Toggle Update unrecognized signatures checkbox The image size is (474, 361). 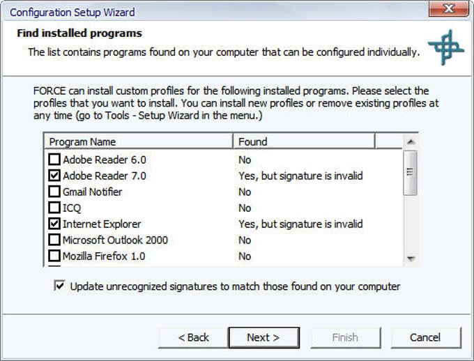[x=59, y=286]
